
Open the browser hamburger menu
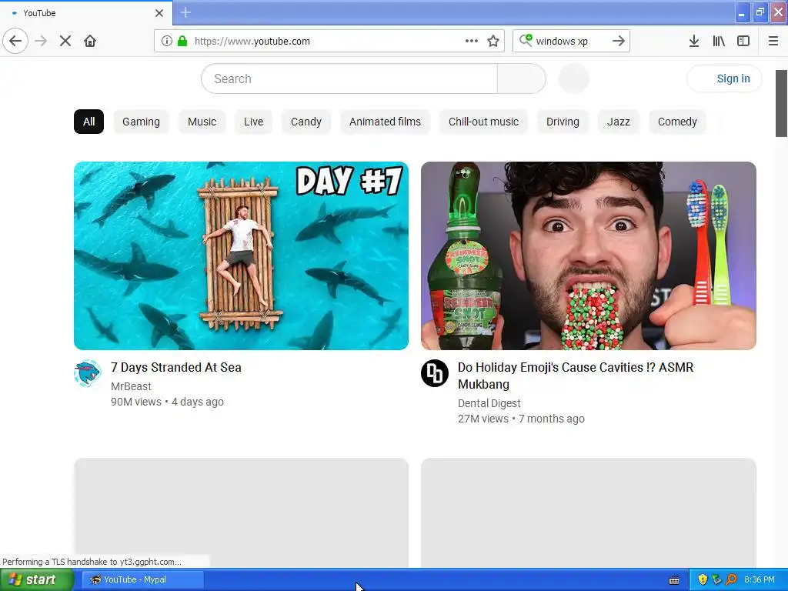[773, 41]
